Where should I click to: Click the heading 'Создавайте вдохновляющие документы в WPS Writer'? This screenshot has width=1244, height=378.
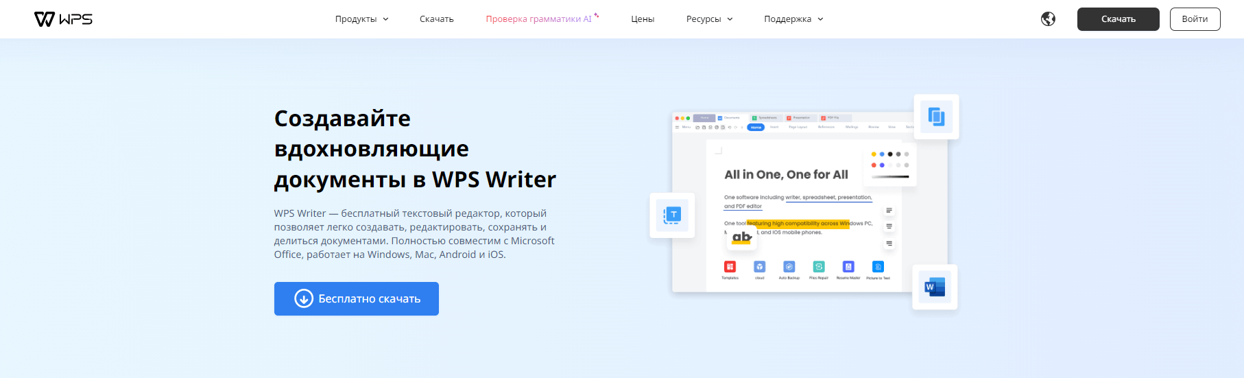pyautogui.click(x=415, y=149)
